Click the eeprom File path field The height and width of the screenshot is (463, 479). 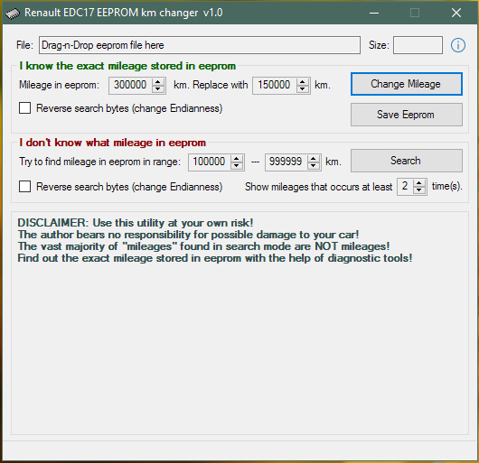200,45
